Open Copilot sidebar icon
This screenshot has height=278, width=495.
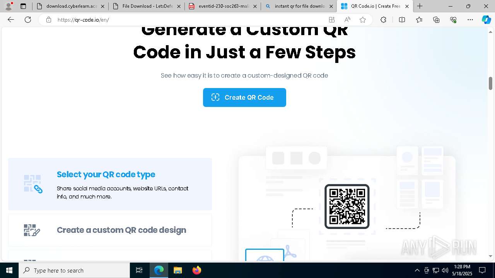click(486, 20)
